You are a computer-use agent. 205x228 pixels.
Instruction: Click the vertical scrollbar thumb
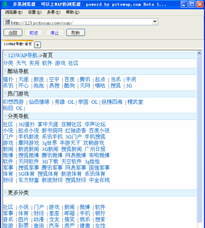pyautogui.click(x=199, y=139)
